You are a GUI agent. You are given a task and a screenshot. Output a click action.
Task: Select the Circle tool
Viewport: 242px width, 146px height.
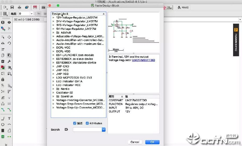[3, 124]
